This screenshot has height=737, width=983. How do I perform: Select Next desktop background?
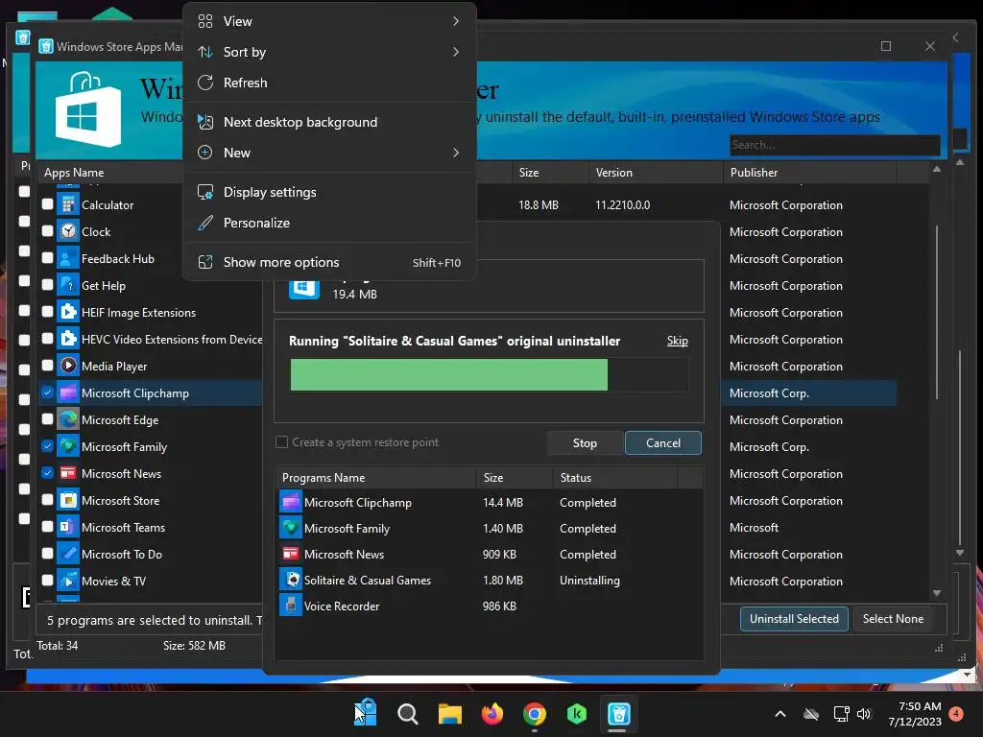(330, 122)
